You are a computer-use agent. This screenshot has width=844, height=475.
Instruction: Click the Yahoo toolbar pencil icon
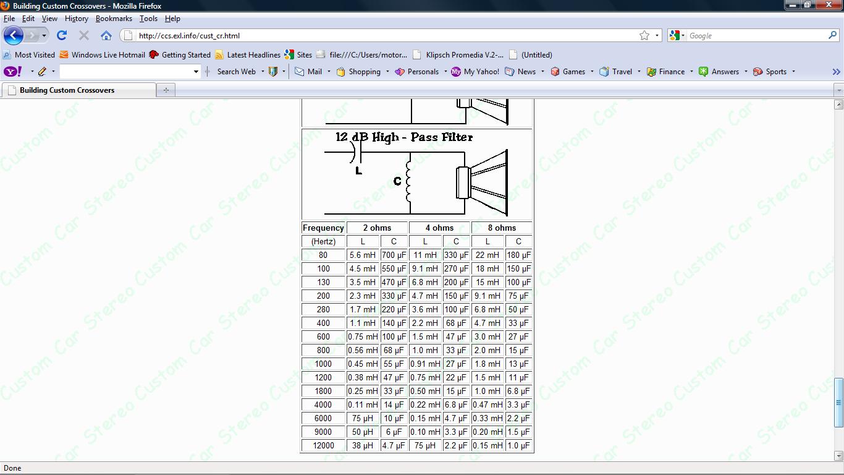(42, 72)
